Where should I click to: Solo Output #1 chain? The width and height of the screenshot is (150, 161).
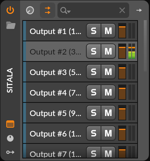(94, 31)
